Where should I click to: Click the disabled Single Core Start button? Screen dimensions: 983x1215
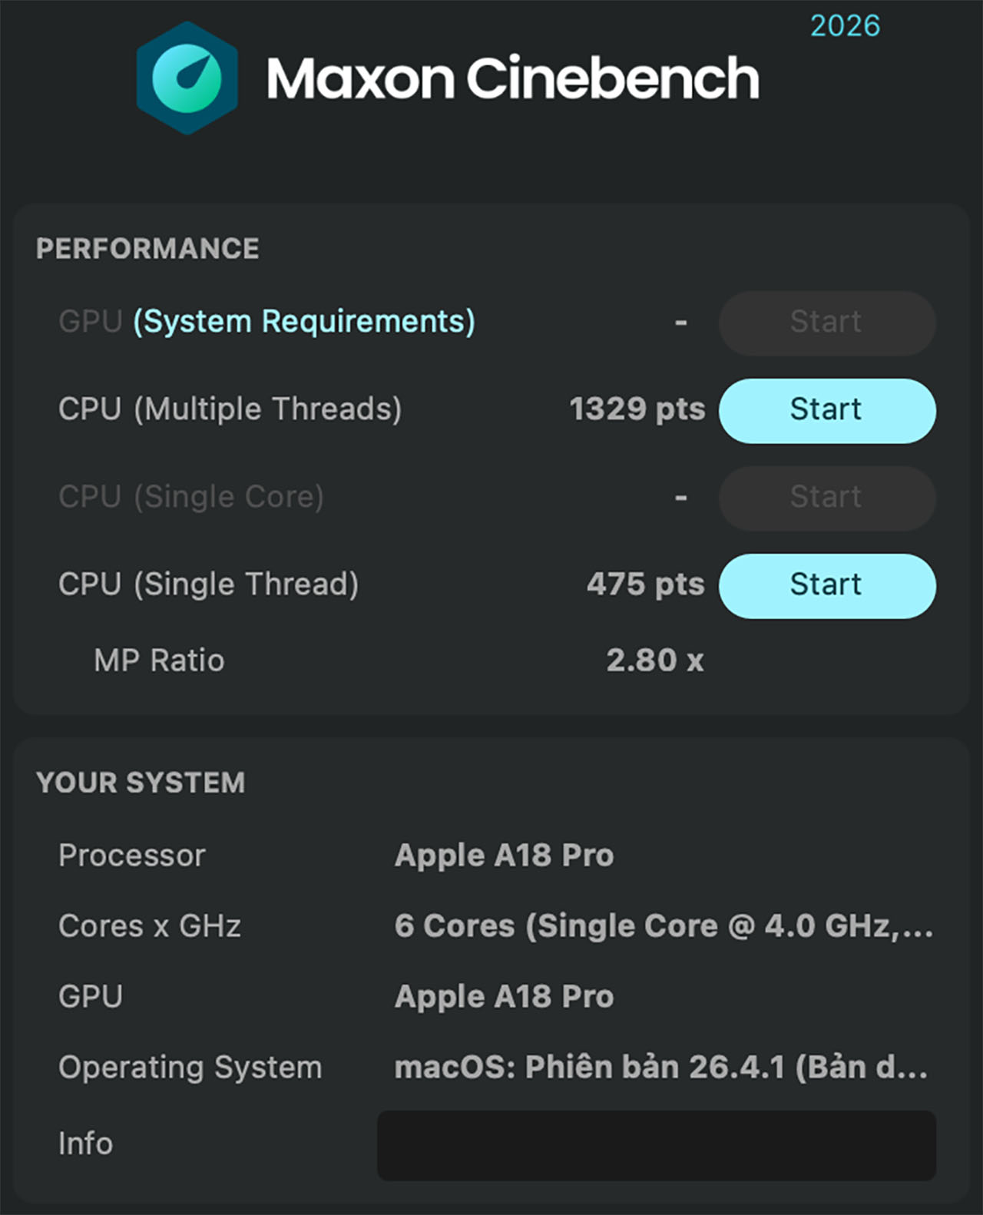826,497
